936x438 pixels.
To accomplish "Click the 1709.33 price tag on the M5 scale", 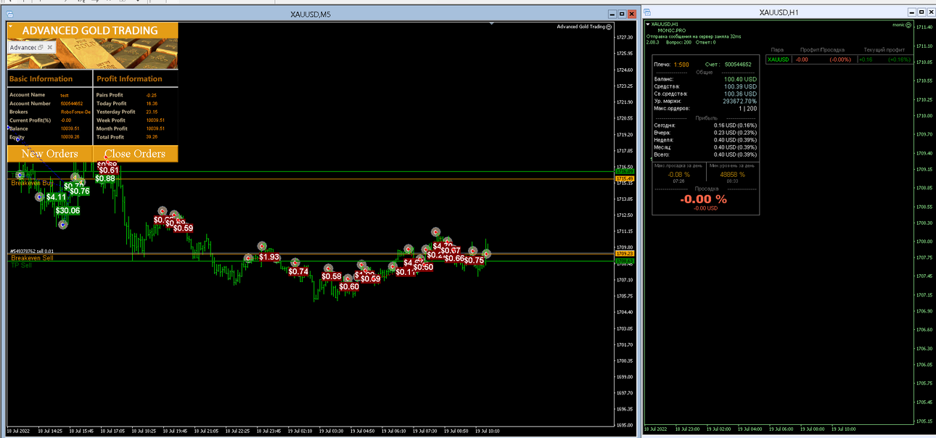I will pyautogui.click(x=625, y=254).
